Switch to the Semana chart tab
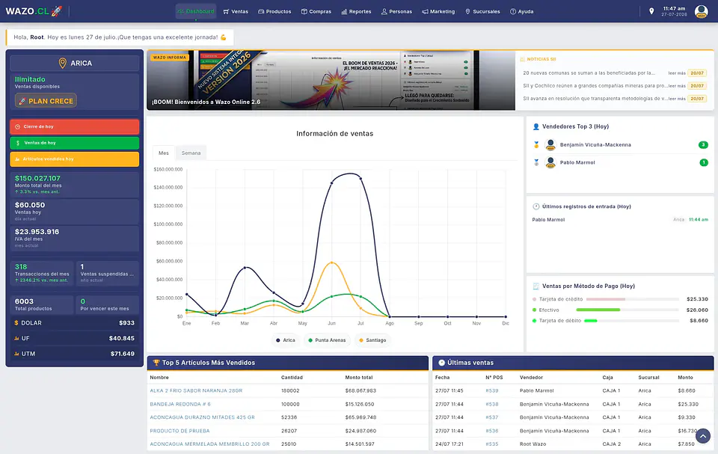 [191, 153]
